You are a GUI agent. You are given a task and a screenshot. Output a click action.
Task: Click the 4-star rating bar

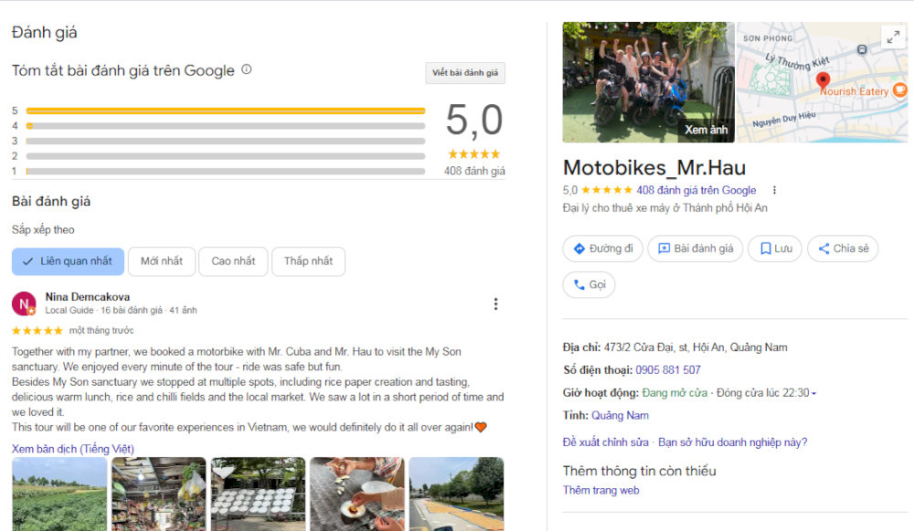(226, 126)
